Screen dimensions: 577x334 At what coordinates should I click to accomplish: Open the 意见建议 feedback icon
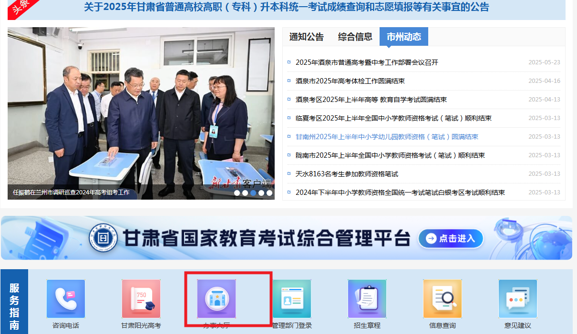[517, 299]
